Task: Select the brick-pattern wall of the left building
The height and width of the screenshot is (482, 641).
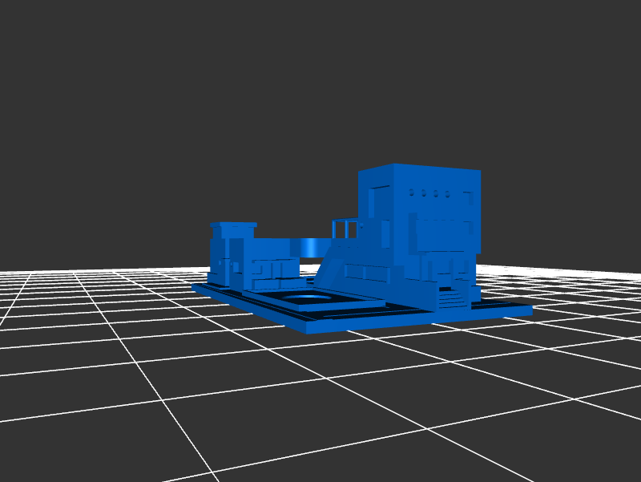Action: tap(276, 271)
